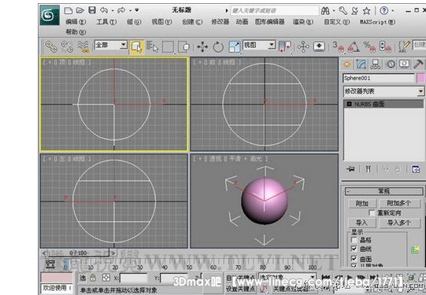Open the 渲染(R) menu
Viewport: 426px width, 295px height.
[x=303, y=22]
